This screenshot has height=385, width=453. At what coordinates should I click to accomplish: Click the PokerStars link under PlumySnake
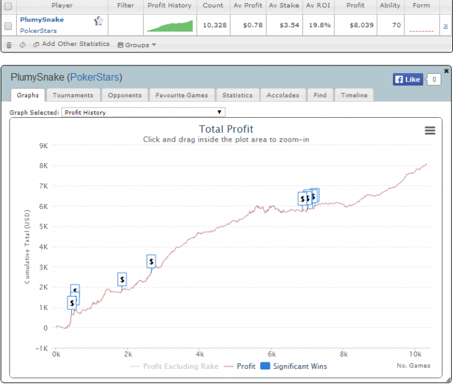point(38,30)
